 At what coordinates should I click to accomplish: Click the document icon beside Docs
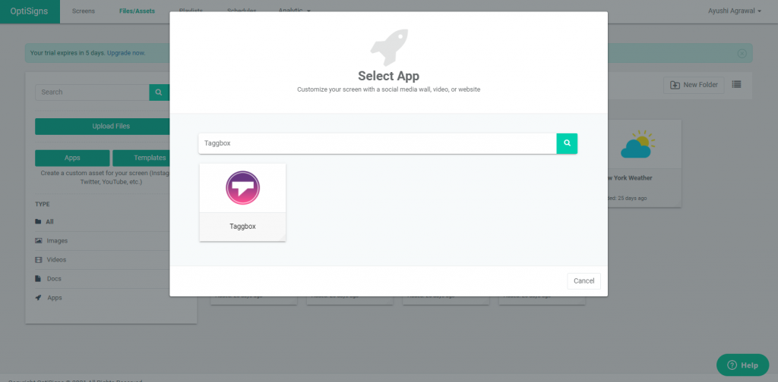[38, 279]
